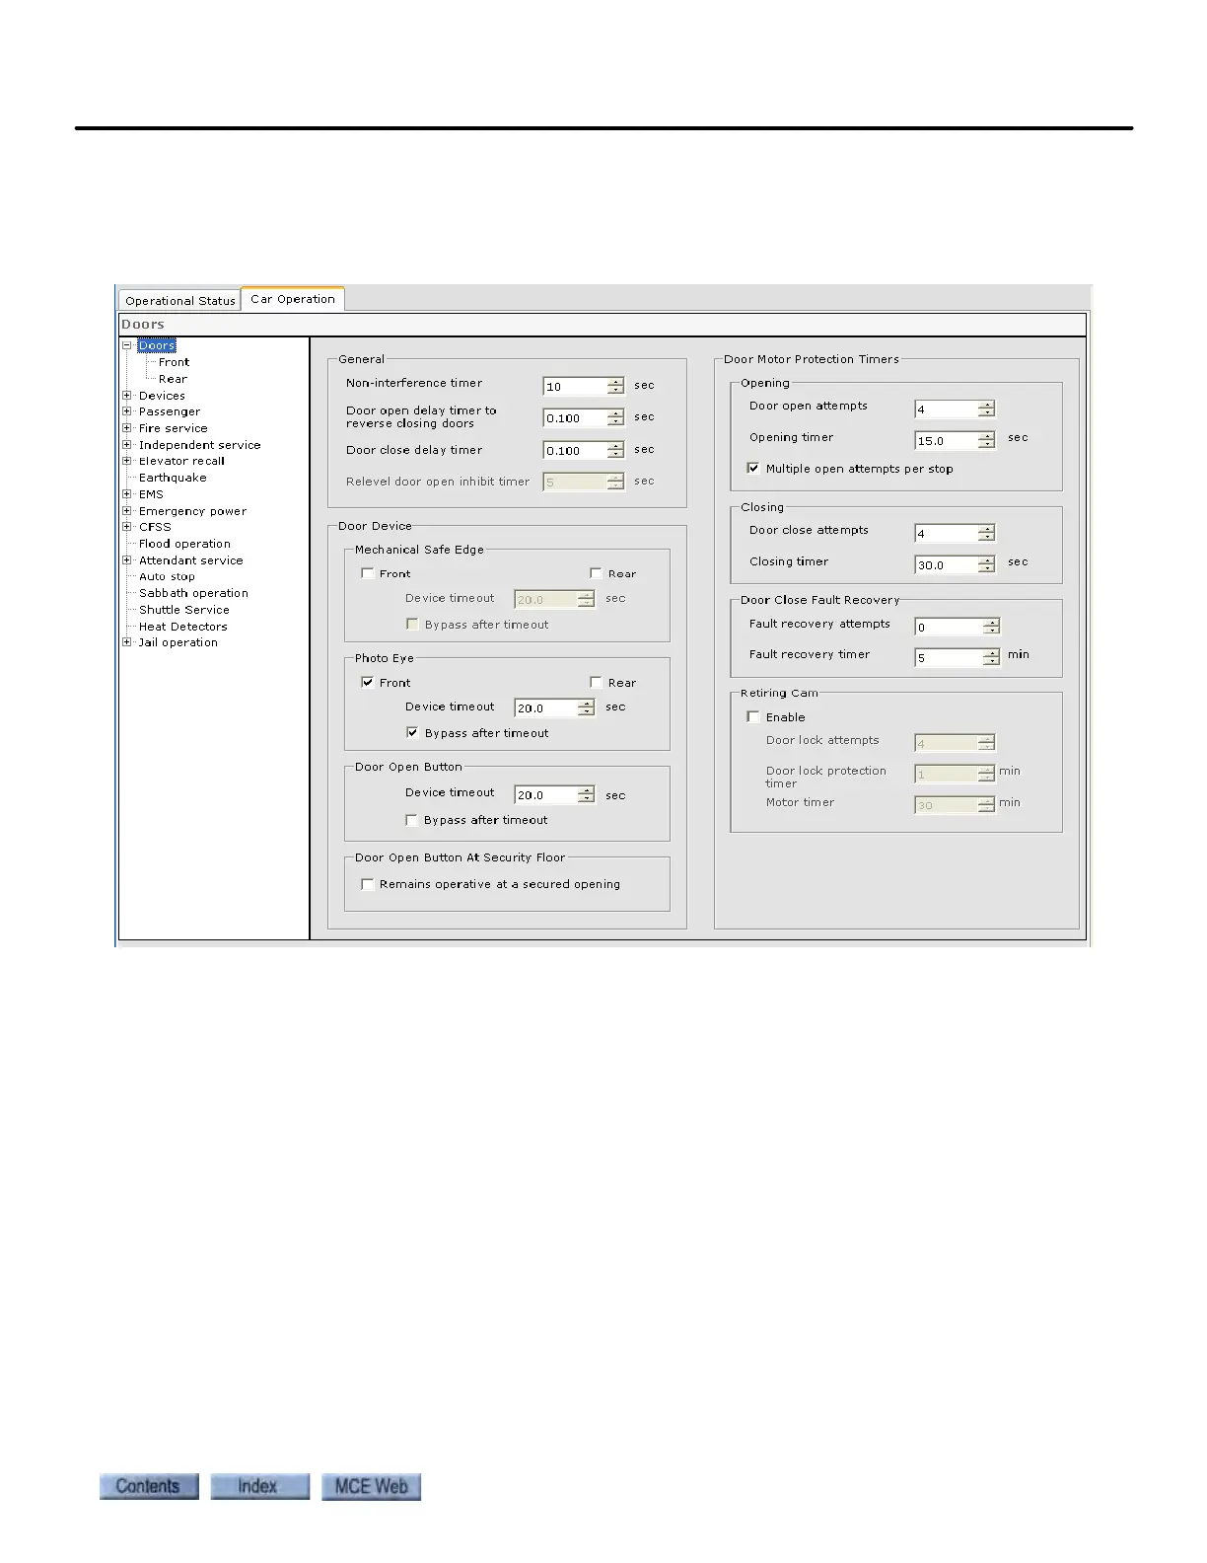
Task: Expand the Devices tree node
Action: pyautogui.click(x=127, y=396)
